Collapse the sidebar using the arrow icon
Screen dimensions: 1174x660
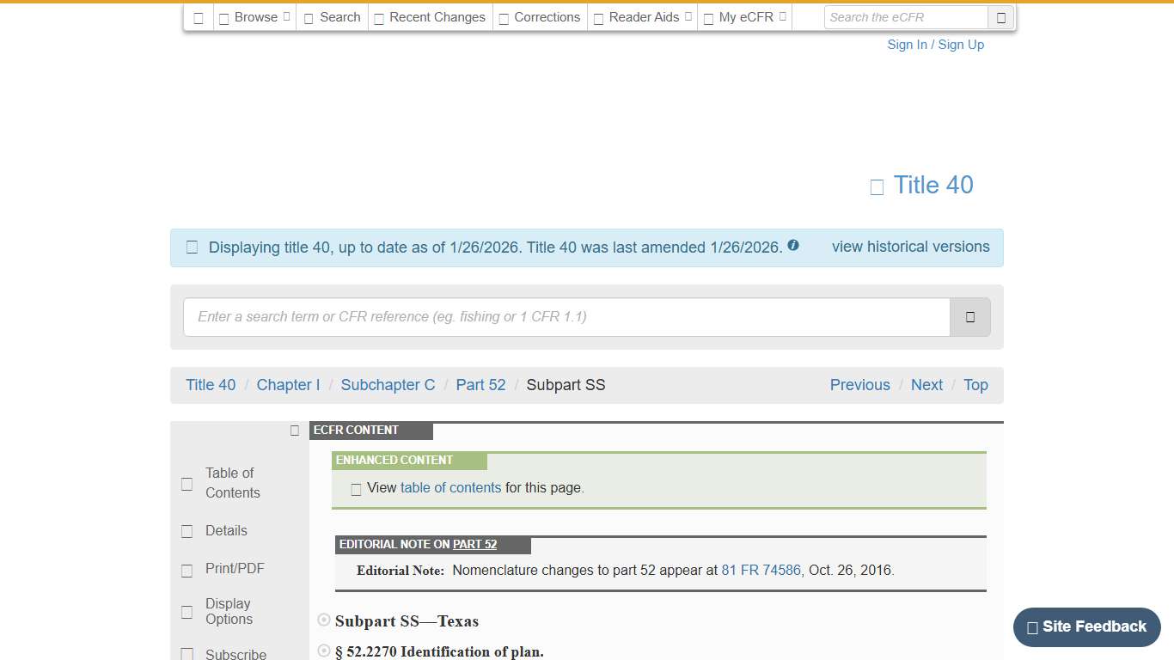coord(294,430)
